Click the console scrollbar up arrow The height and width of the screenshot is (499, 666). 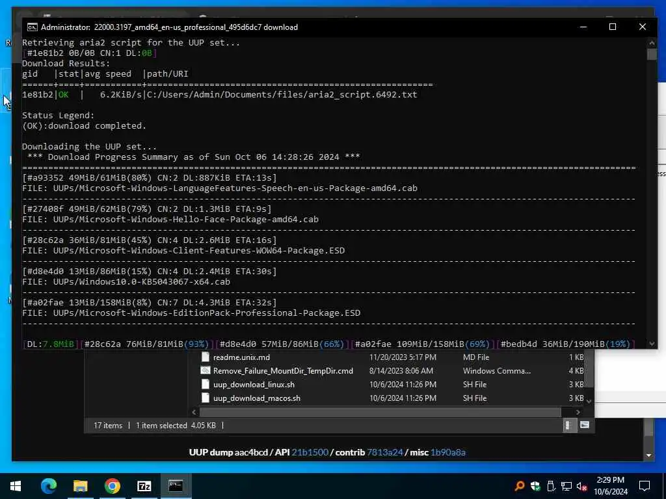[x=652, y=42]
